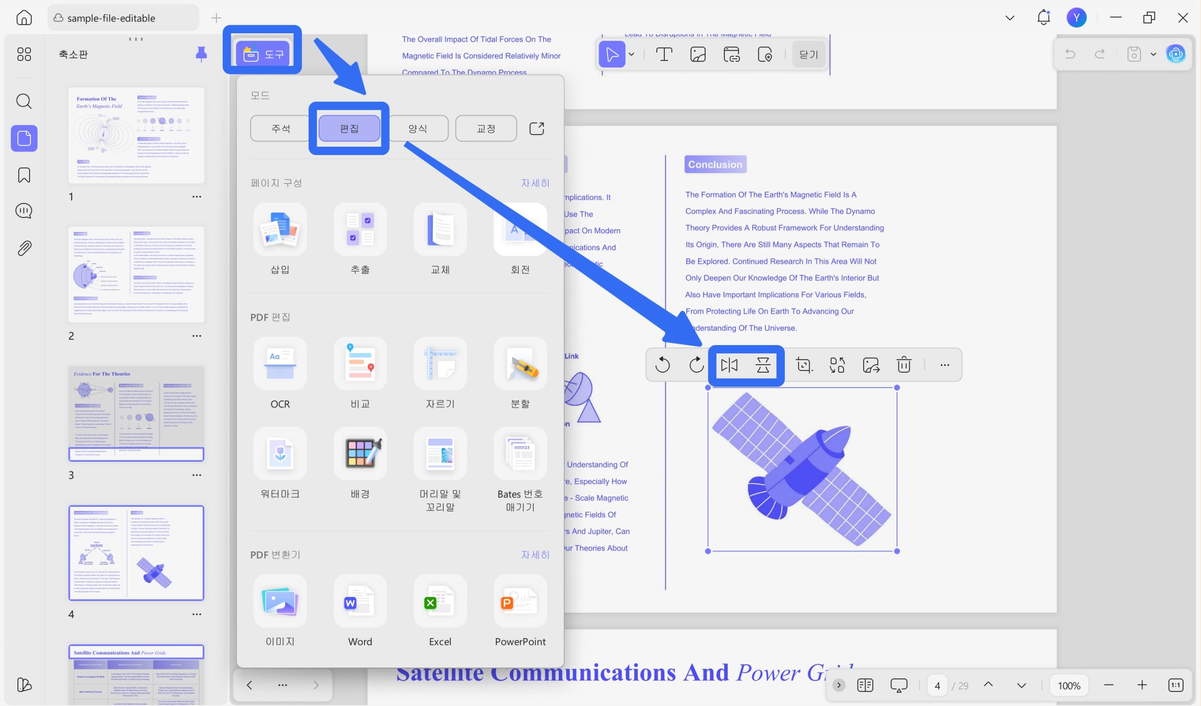Open the 분할 split tool
1201x706 pixels.
click(x=520, y=374)
